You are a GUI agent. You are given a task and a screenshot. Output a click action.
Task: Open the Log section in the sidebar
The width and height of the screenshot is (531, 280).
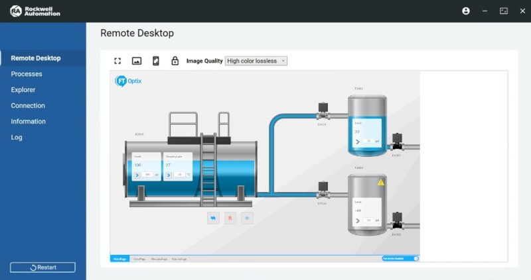click(17, 138)
